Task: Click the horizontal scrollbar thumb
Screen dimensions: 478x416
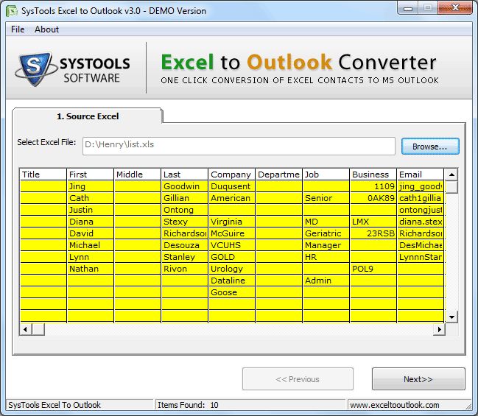Action: [38, 329]
